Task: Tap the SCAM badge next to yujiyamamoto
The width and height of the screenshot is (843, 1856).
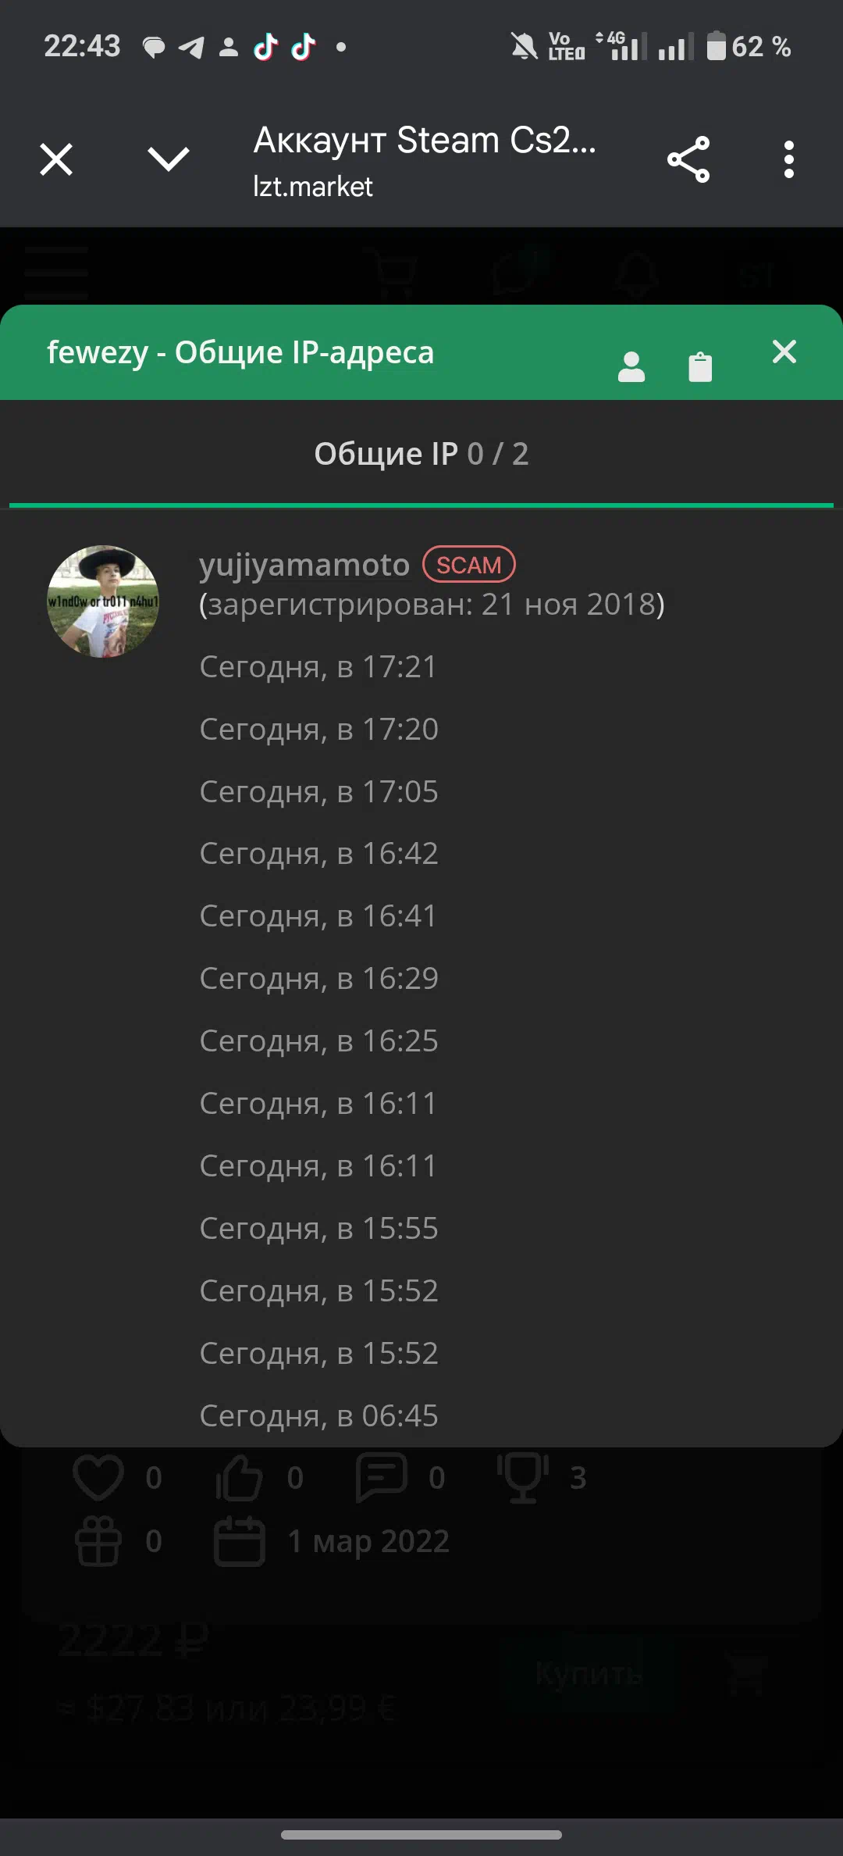Action: 468,564
